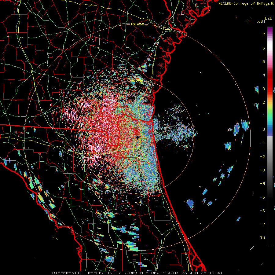
Task: Select the 7 value on the color scale
Action: 264,34
